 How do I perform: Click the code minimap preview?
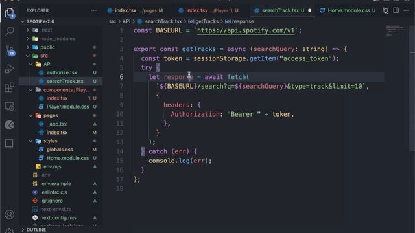click(x=396, y=30)
